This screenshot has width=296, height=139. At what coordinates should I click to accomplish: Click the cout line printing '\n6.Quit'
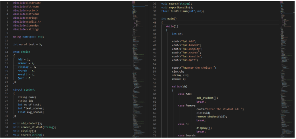[x=185, y=60]
